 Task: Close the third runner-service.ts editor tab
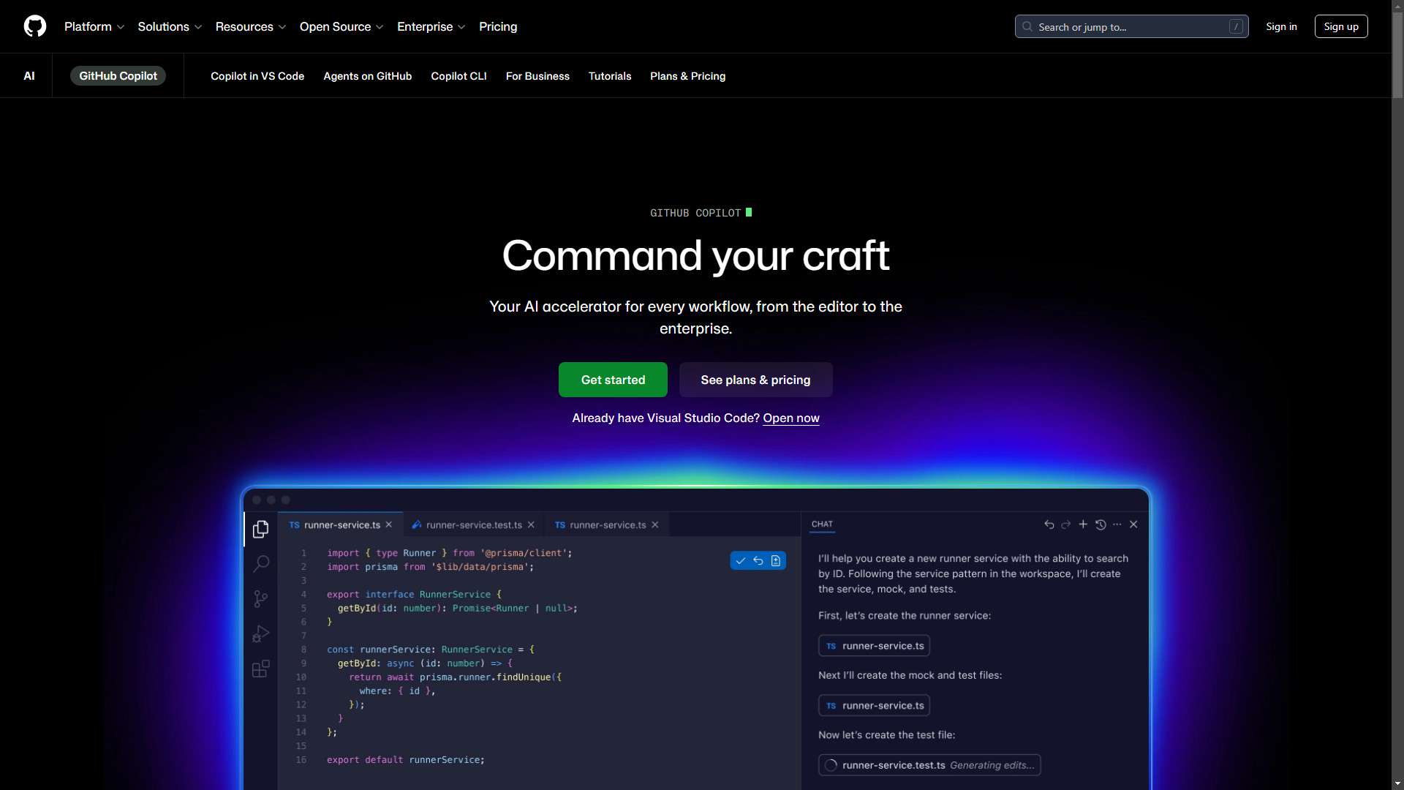pos(655,525)
